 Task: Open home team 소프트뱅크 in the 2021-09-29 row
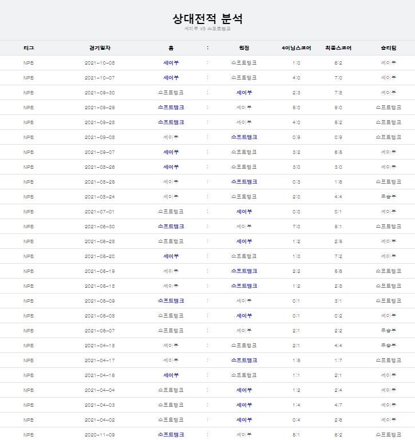171,108
